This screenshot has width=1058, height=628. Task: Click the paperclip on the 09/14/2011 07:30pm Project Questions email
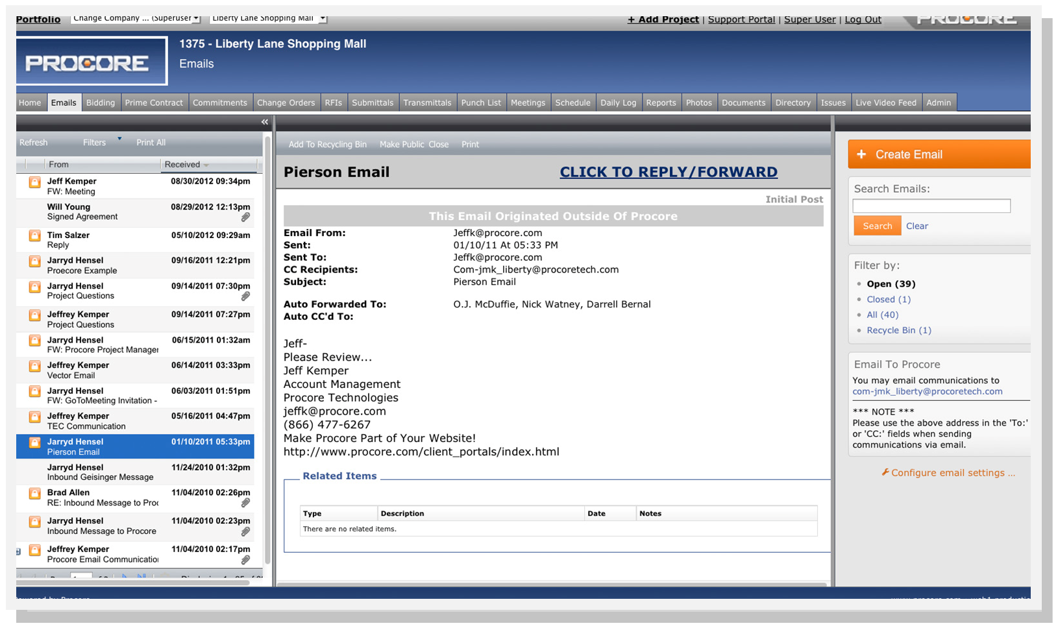point(245,296)
